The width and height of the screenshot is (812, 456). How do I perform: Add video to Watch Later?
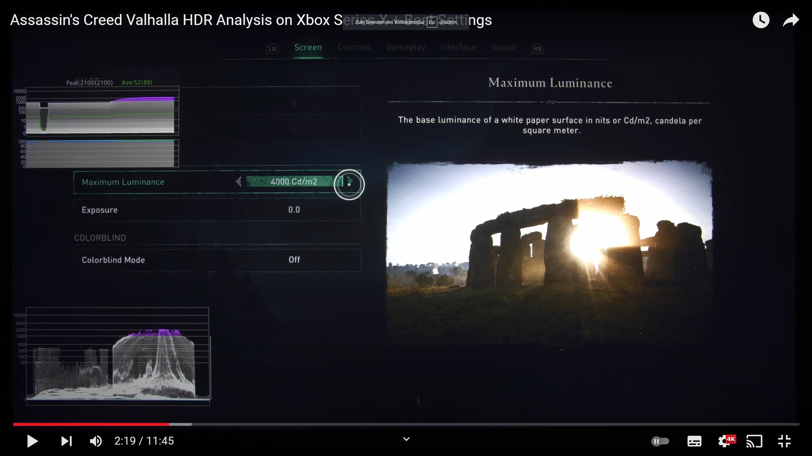point(761,20)
